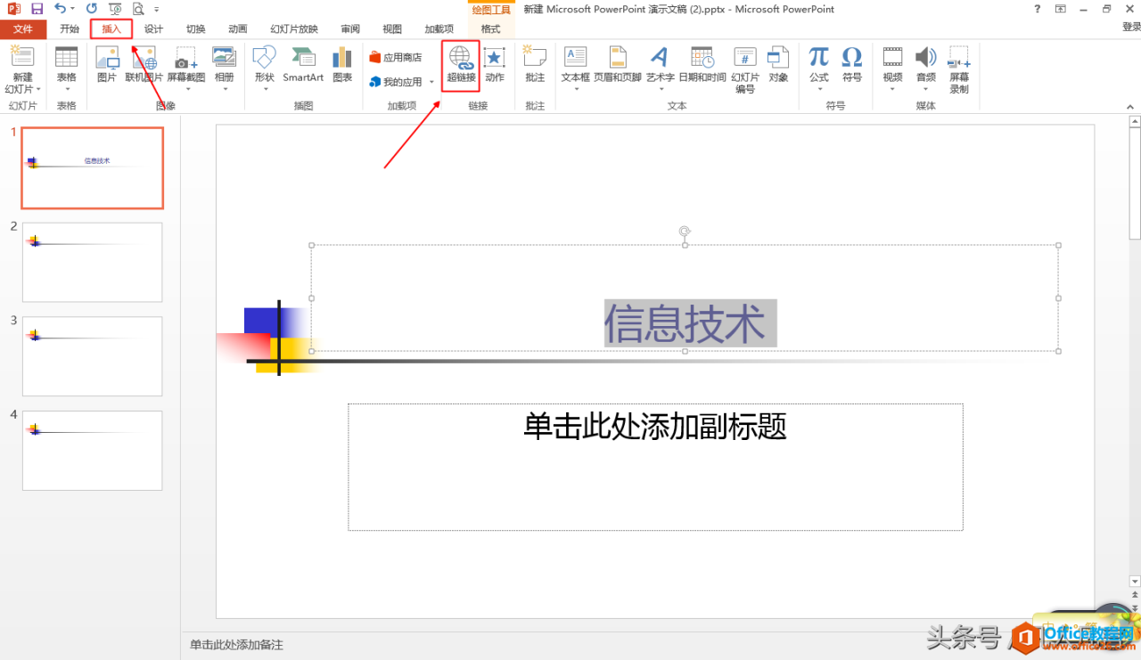Click the 单击此处添加副标题 subtitle placeholder
This screenshot has height=660, width=1141.
(x=655, y=426)
